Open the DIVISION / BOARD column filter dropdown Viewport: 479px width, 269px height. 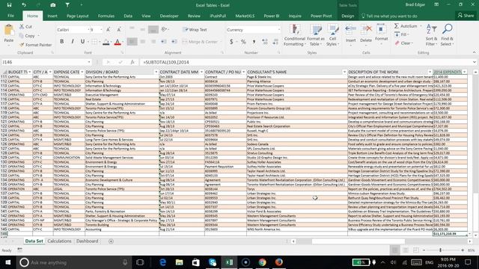[x=156, y=72]
